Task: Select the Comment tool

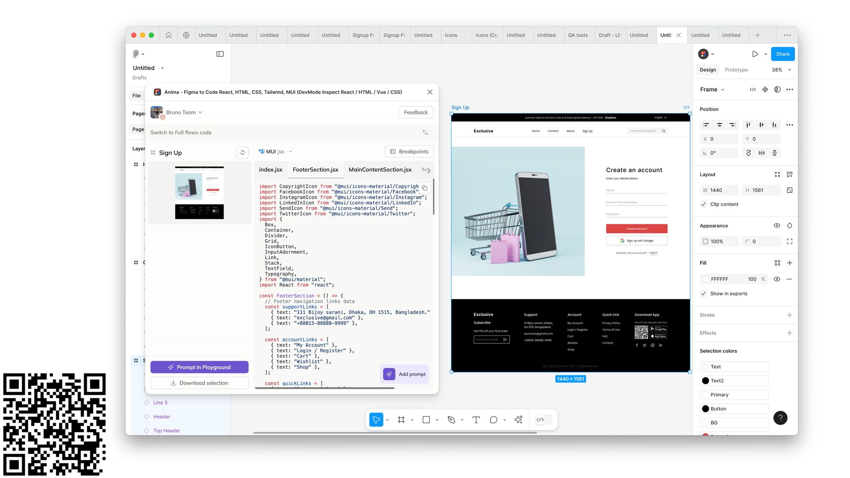Action: pos(493,420)
